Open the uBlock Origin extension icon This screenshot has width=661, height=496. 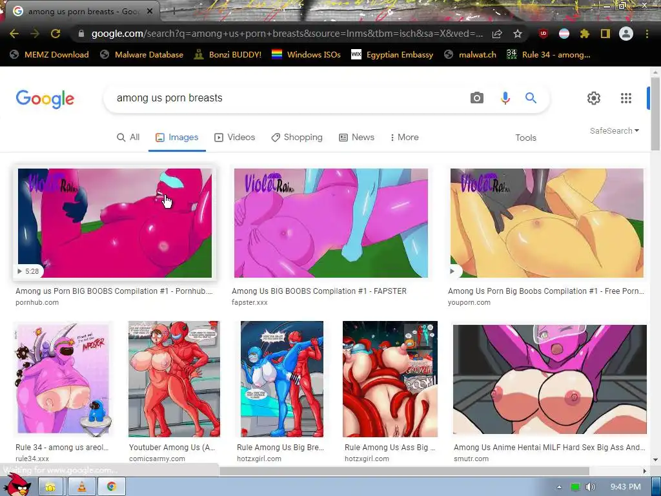coord(544,34)
